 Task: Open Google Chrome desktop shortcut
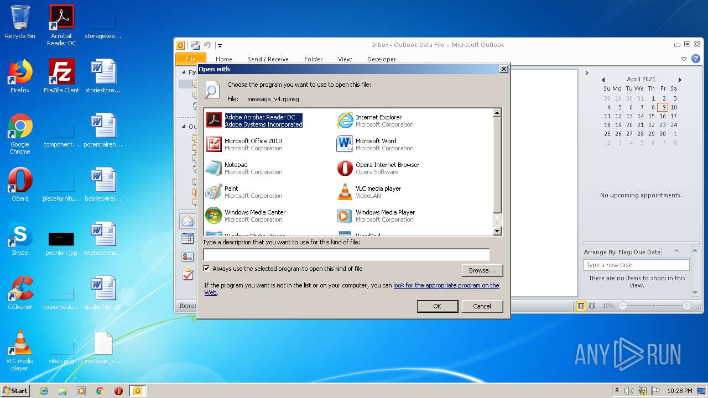pos(20,134)
